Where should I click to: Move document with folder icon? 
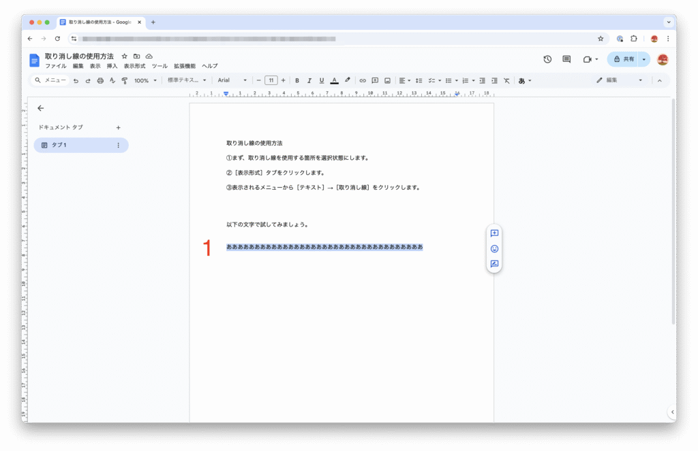click(x=136, y=56)
